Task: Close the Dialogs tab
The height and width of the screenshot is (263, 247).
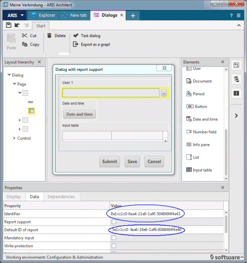Action: [x=122, y=15]
